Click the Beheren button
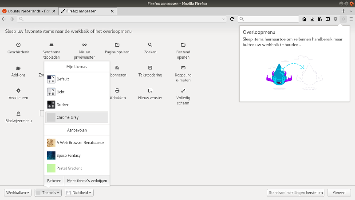355x200 pixels. pos(54,181)
